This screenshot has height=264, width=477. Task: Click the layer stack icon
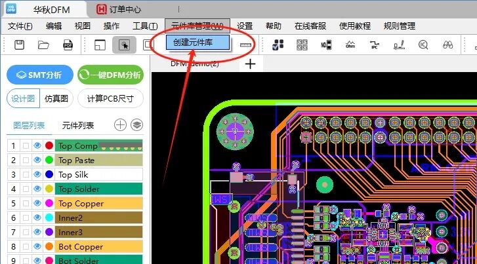tap(137, 125)
